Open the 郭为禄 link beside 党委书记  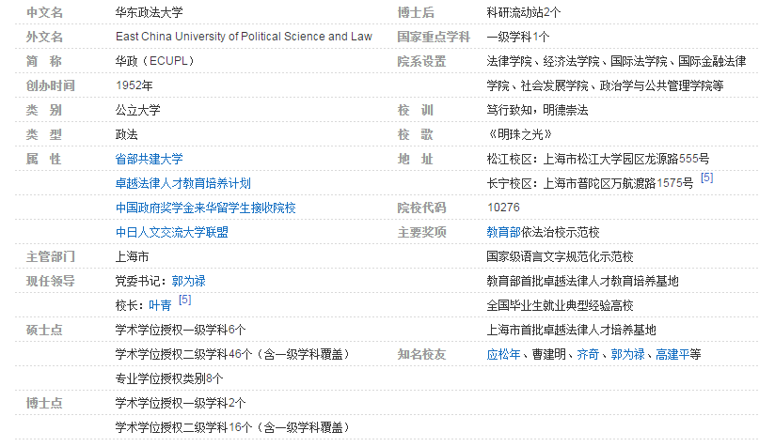tap(189, 281)
